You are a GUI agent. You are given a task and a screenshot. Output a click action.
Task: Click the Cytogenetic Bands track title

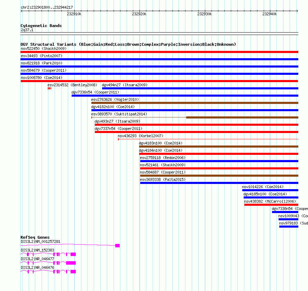(x=41, y=26)
